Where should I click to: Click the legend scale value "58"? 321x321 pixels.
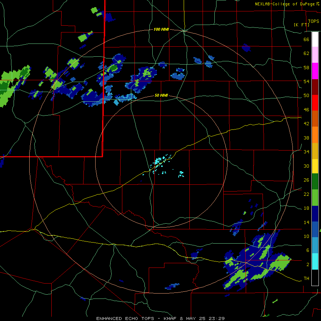(306, 67)
